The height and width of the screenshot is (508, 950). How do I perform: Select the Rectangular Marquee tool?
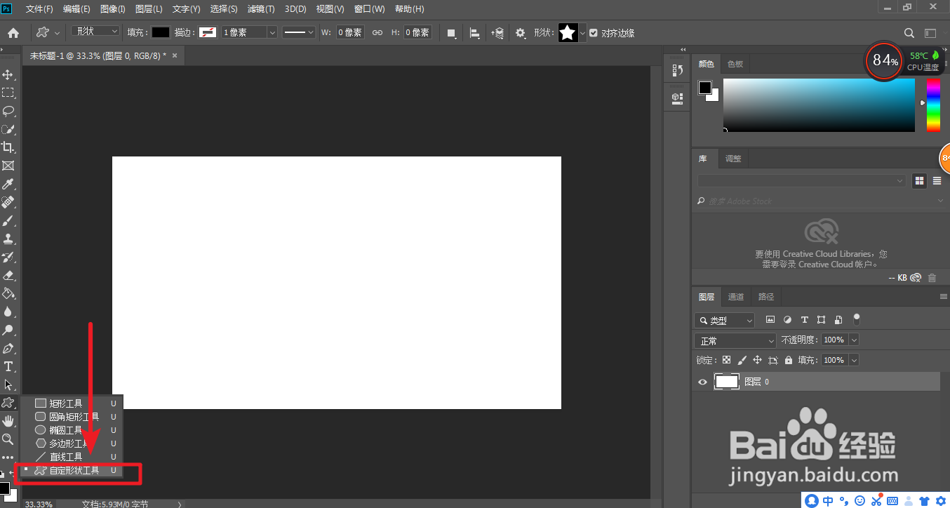coord(8,93)
